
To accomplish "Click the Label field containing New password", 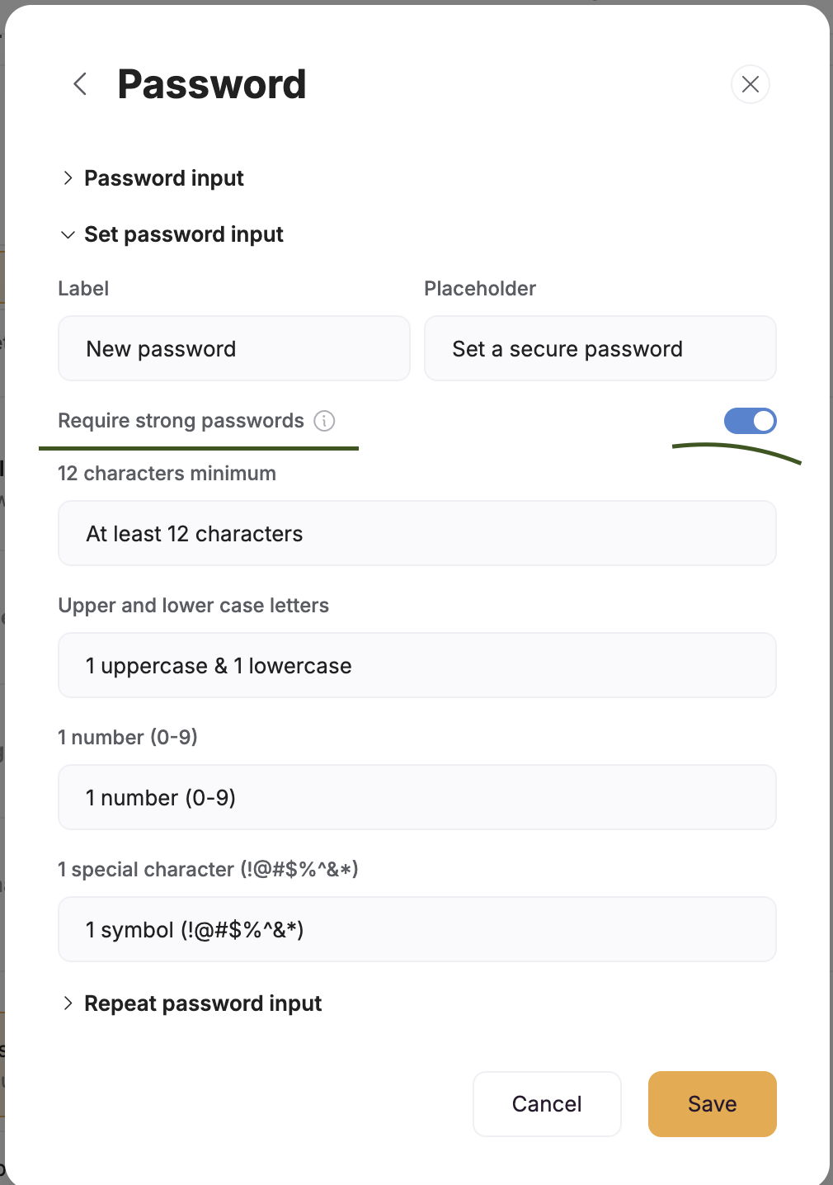I will click(233, 348).
